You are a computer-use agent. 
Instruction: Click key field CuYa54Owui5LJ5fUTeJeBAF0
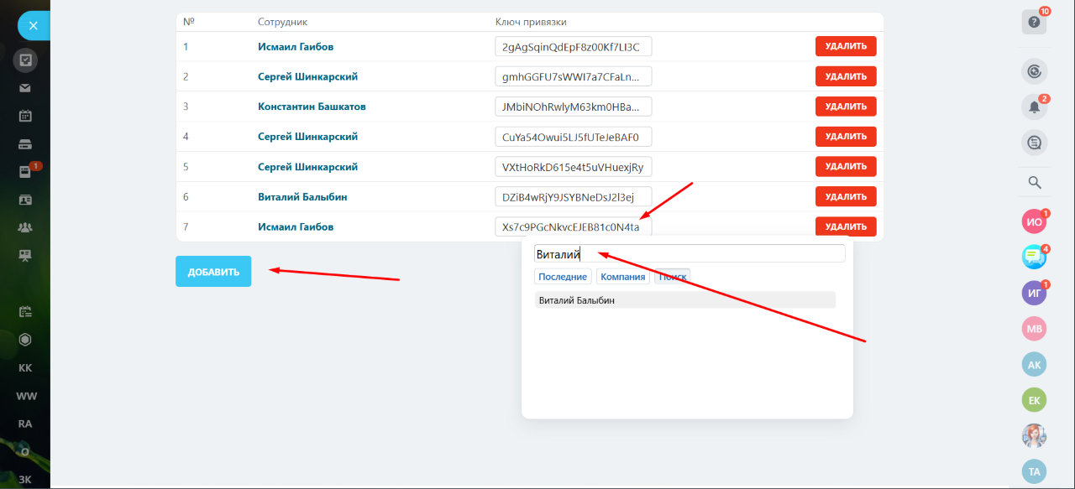point(574,136)
